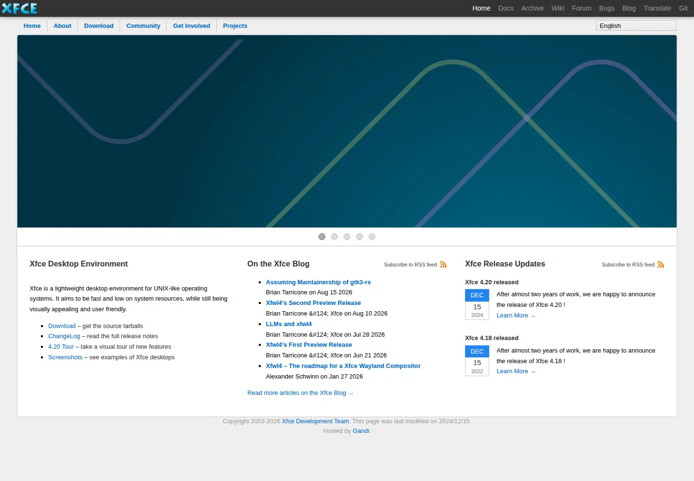Select the fifth slideshow dot
Screen dimensions: 694x481
(x=372, y=237)
